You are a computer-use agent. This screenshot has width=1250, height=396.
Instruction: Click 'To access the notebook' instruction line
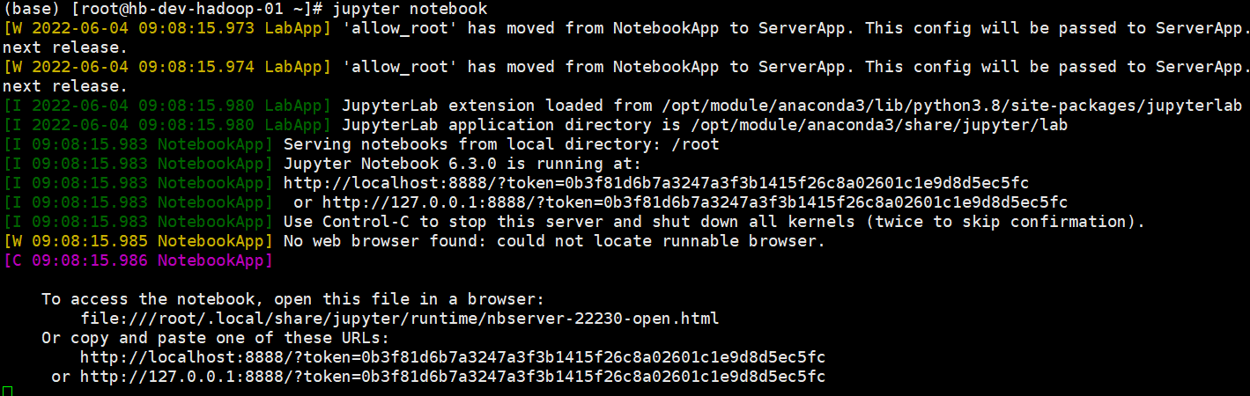[x=293, y=299]
